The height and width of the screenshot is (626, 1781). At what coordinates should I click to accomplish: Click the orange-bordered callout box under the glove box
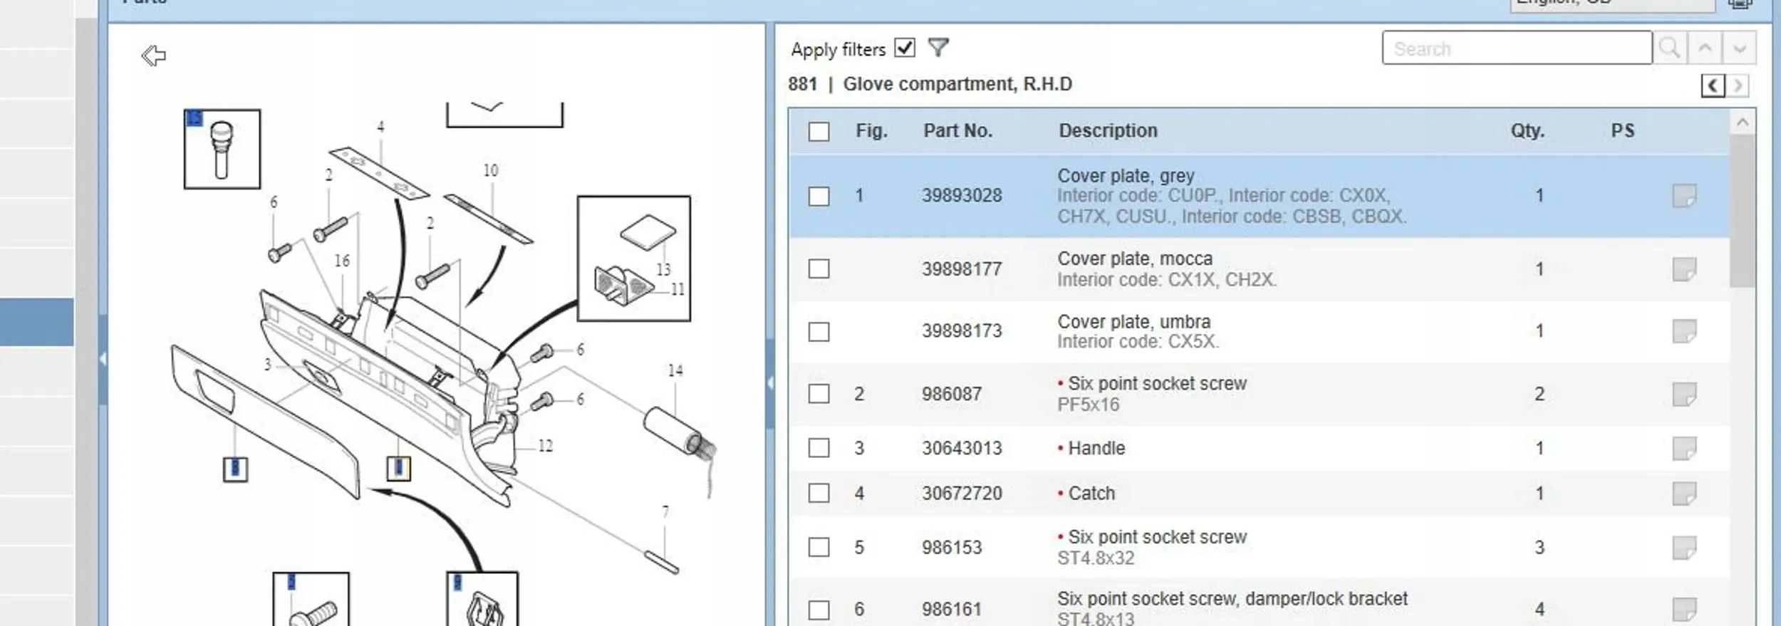tap(398, 469)
